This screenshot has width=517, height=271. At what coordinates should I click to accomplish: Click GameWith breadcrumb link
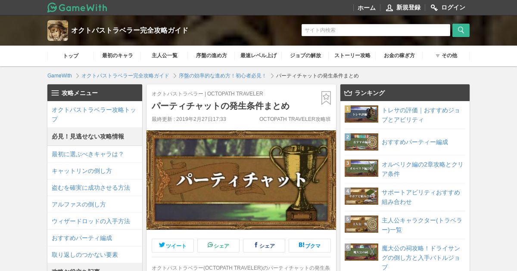click(59, 76)
